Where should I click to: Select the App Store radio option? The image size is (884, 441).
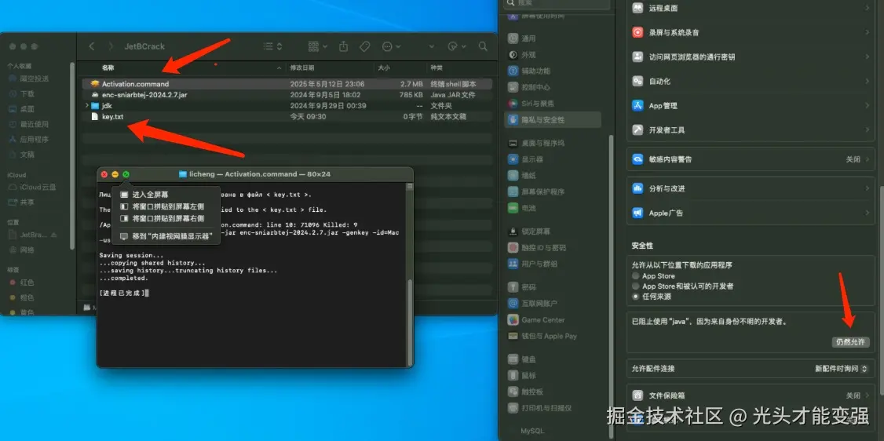[636, 276]
